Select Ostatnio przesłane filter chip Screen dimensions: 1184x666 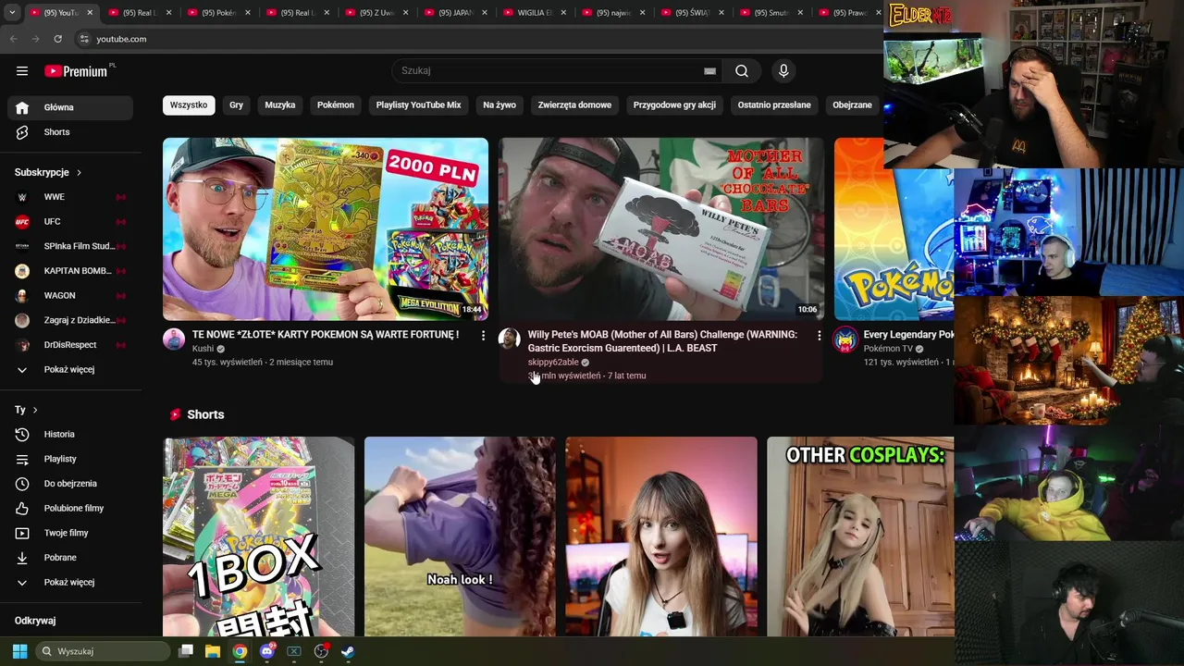tap(774, 105)
